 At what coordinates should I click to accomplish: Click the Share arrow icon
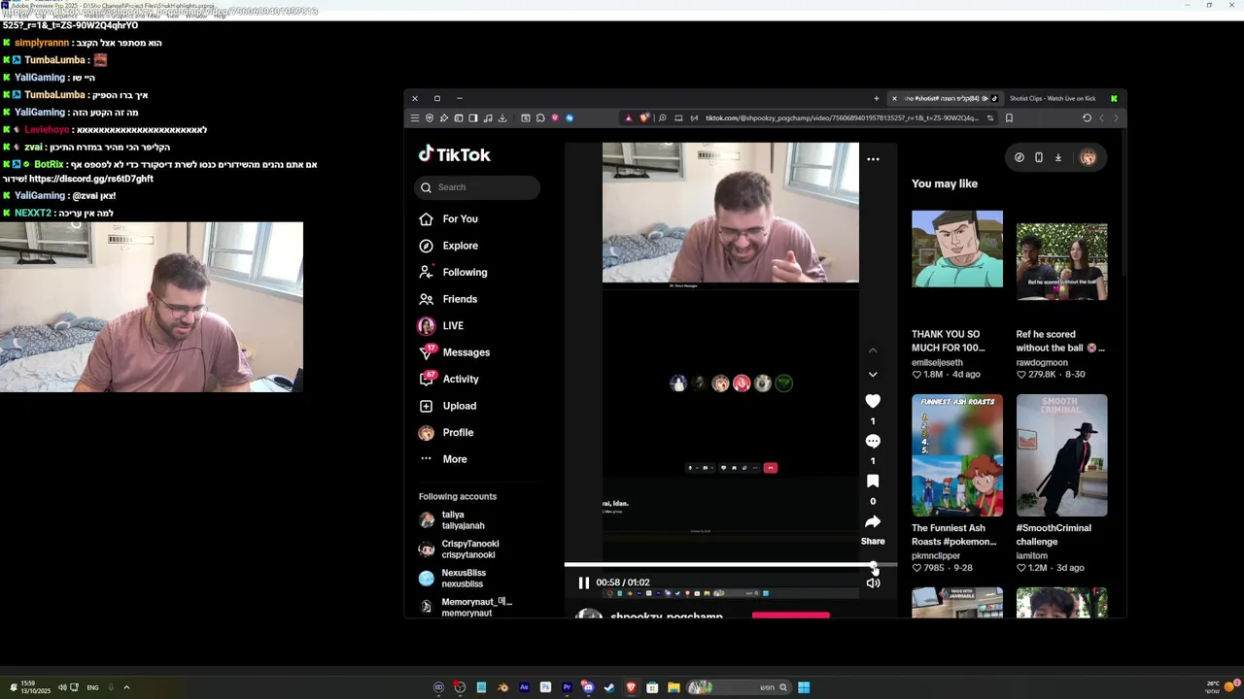pyautogui.click(x=873, y=522)
